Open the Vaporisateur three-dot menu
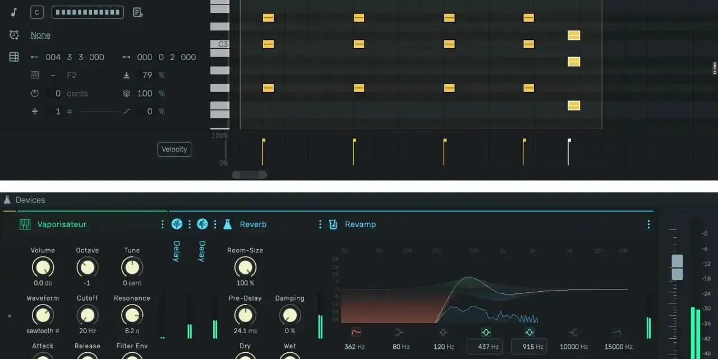The width and height of the screenshot is (718, 359). (163, 224)
